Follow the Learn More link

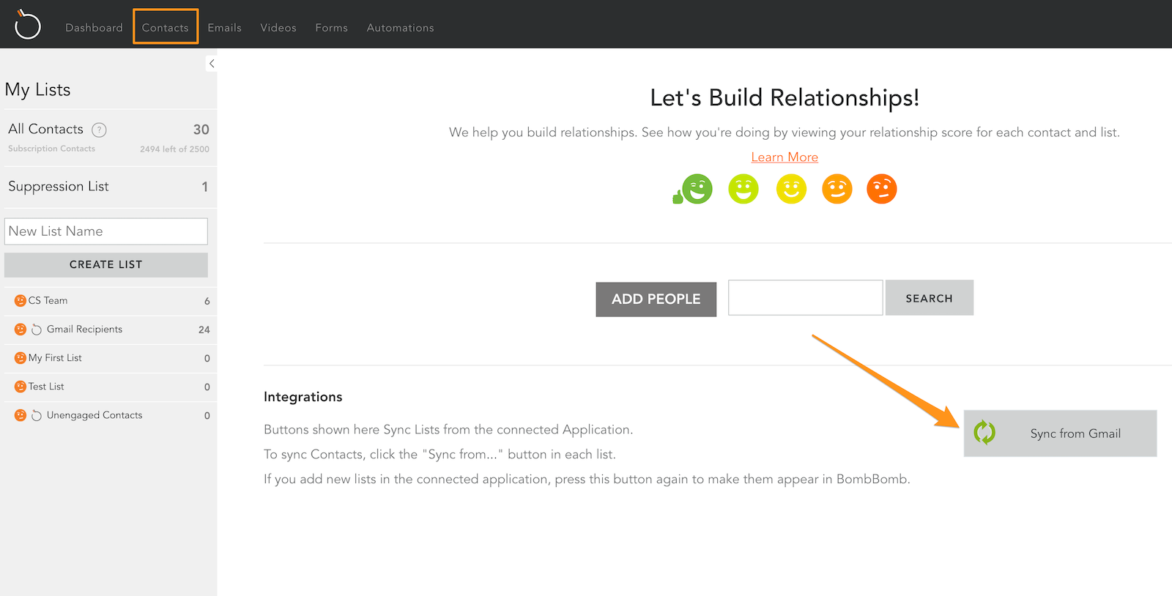click(785, 157)
